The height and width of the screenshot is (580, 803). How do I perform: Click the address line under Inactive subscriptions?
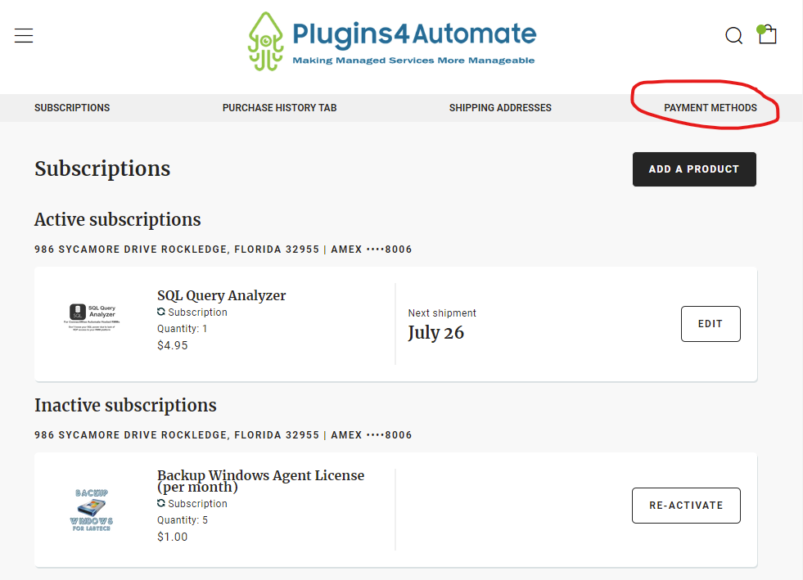point(223,435)
